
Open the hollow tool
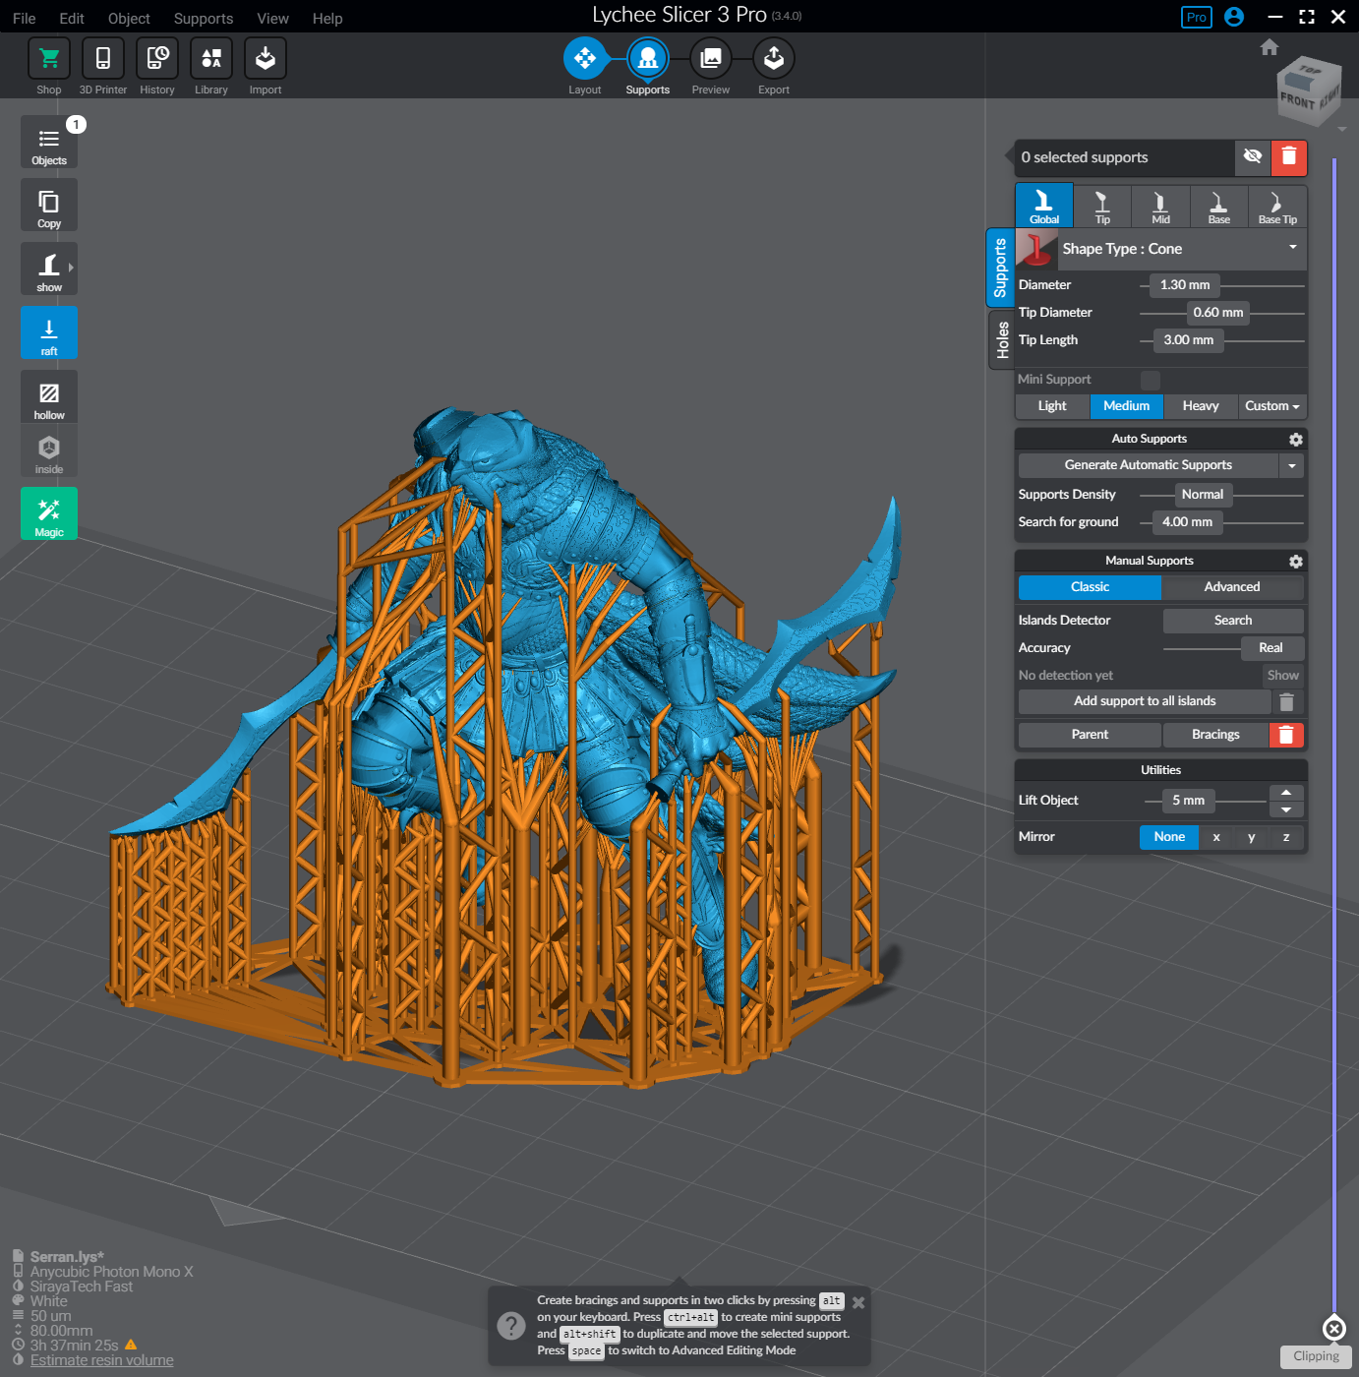(49, 397)
